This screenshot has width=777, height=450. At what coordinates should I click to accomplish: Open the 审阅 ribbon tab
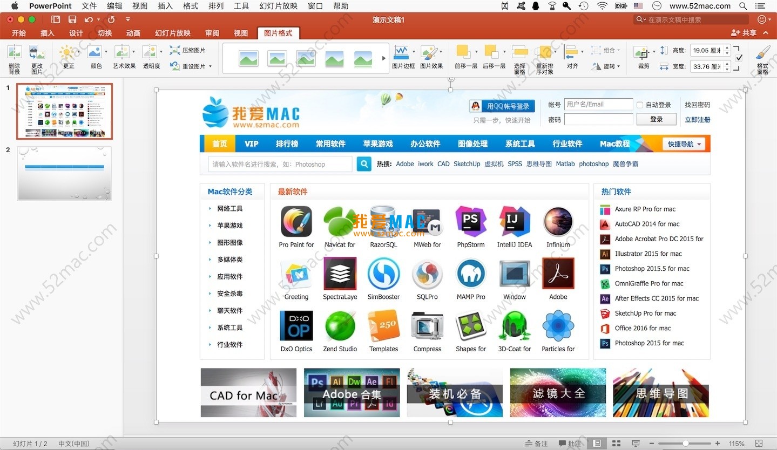click(x=212, y=33)
